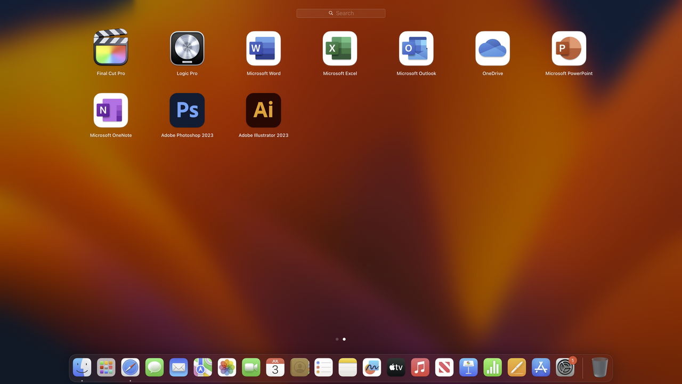This screenshot has width=682, height=384.
Task: Open Microsoft Outlook
Action: coord(416,48)
